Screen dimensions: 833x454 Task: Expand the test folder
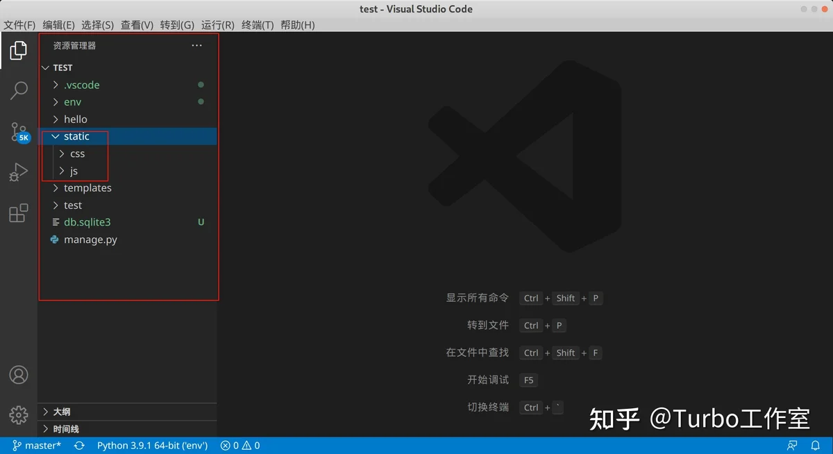click(x=128, y=205)
